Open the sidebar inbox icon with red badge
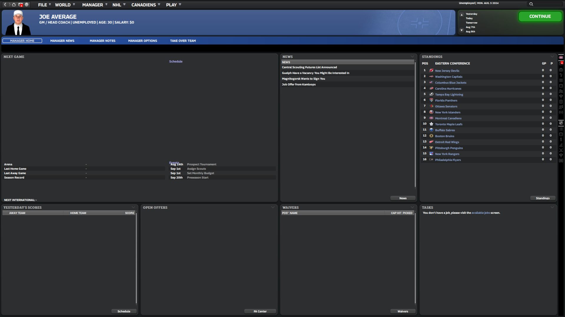Screen dimensions: 565x317 (561, 63)
